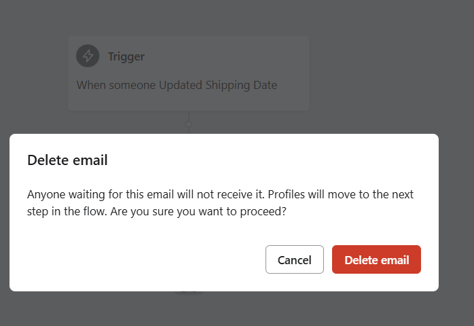The width and height of the screenshot is (474, 326).
Task: Select the circular bolt icon beside Trigger
Action: tap(88, 56)
